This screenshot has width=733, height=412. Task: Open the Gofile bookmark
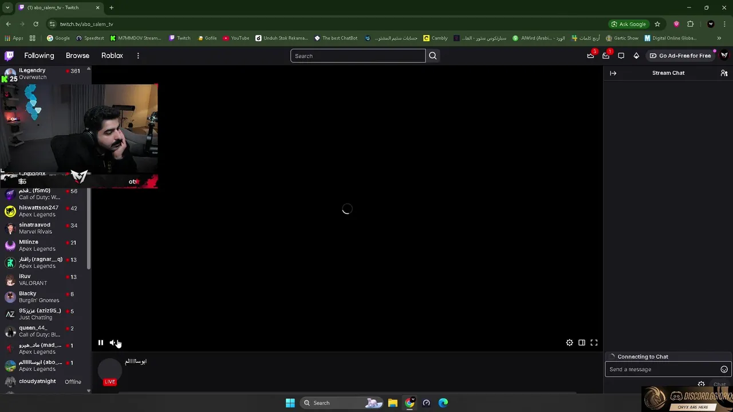click(207, 38)
